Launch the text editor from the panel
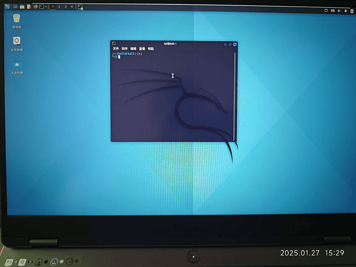 point(29,7)
